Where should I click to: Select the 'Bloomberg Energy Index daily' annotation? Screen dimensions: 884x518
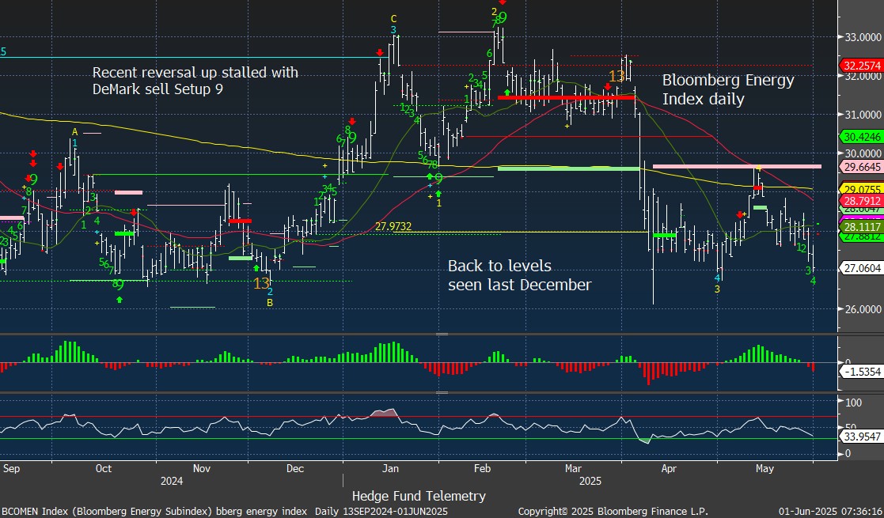pos(728,89)
